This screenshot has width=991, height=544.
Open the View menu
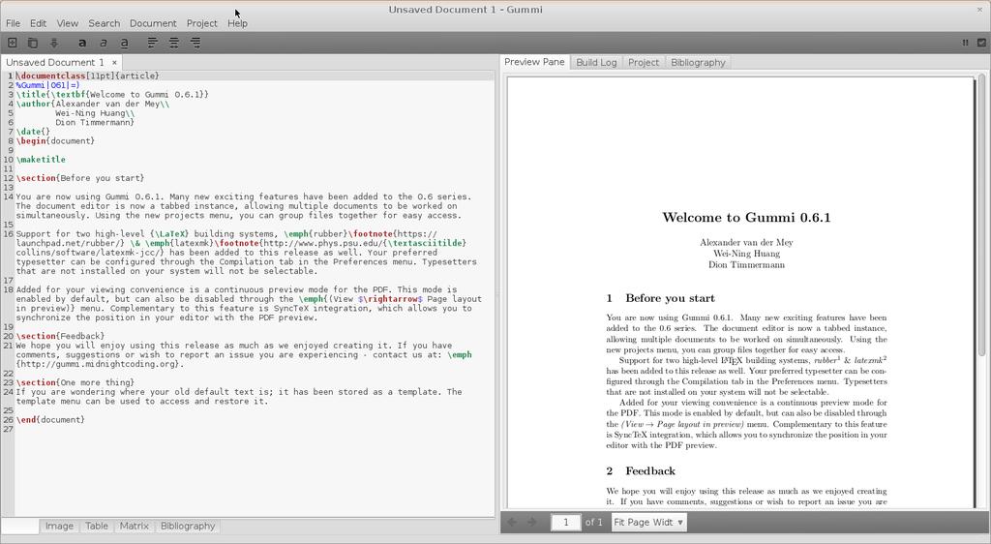point(68,23)
